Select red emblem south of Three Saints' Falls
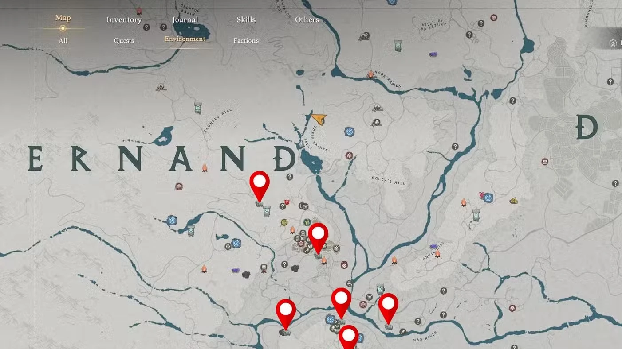 coord(349,155)
